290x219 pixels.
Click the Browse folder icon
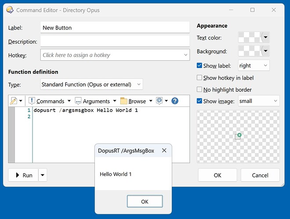123,101
